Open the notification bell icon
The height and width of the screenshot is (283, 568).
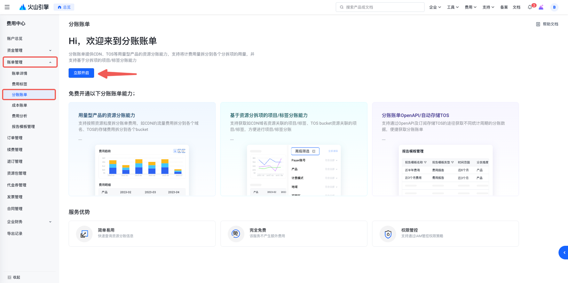[530, 7]
